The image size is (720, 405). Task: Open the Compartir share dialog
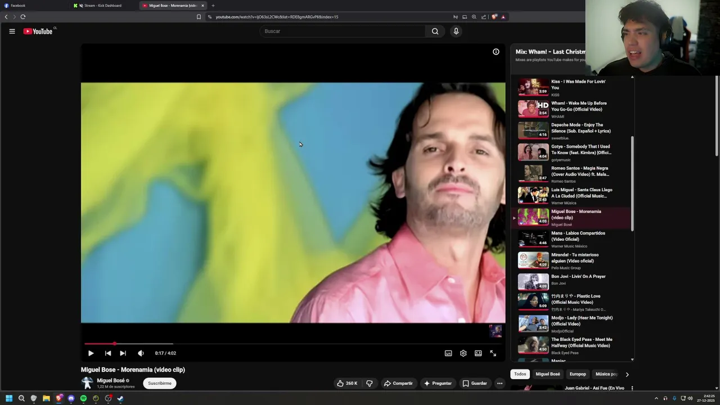click(x=398, y=384)
